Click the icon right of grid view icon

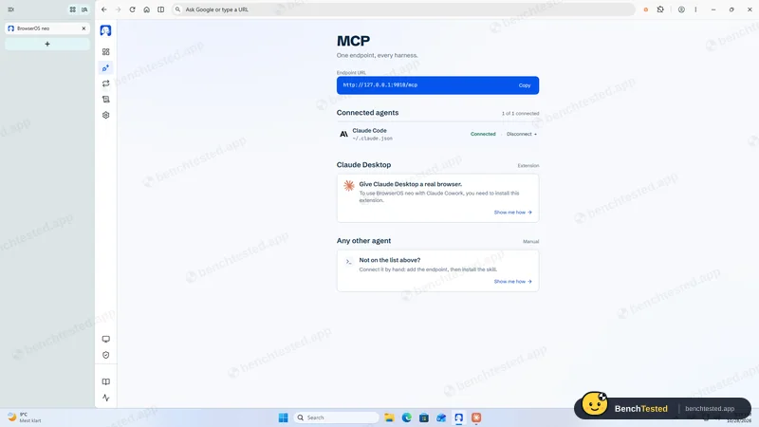84,9
